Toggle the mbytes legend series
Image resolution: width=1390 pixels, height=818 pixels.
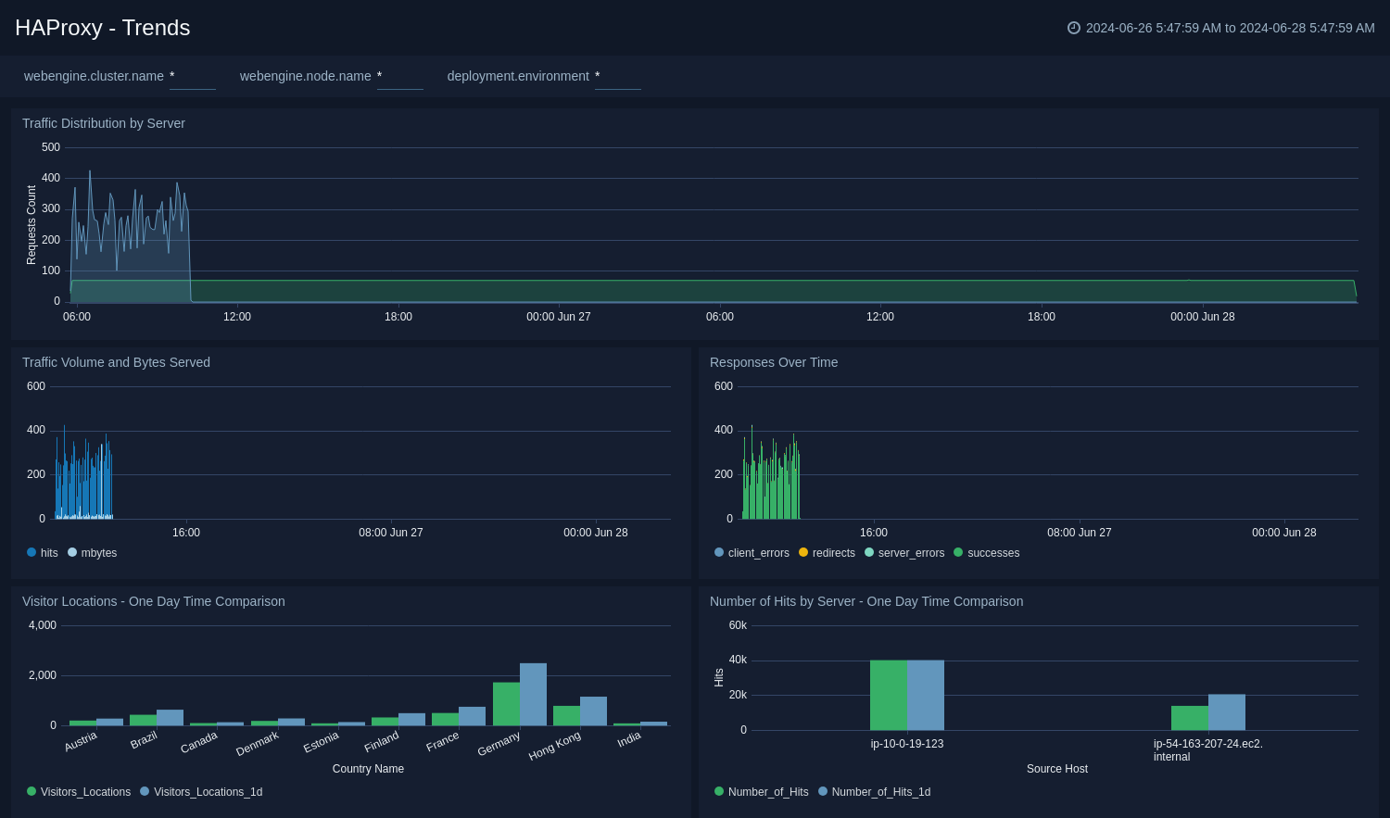[93, 553]
